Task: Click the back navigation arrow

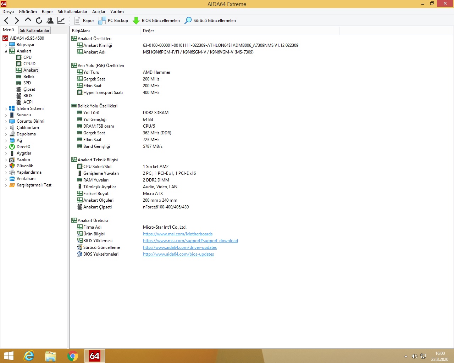Action: 6,21
